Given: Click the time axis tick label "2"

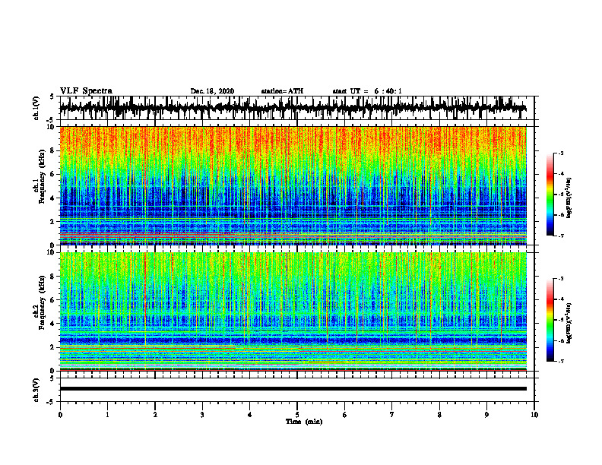Looking at the screenshot, I should coord(155,415).
